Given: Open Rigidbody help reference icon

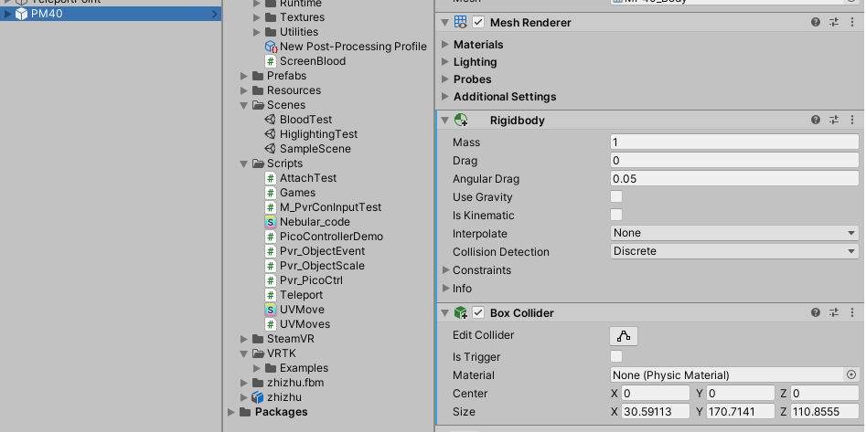Looking at the screenshot, I should coord(816,120).
